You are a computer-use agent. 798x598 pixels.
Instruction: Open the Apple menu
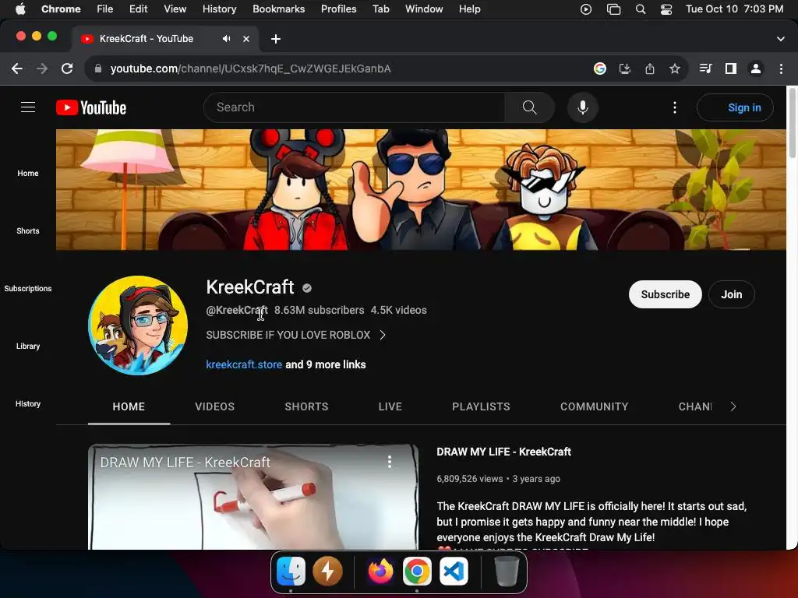click(x=20, y=9)
